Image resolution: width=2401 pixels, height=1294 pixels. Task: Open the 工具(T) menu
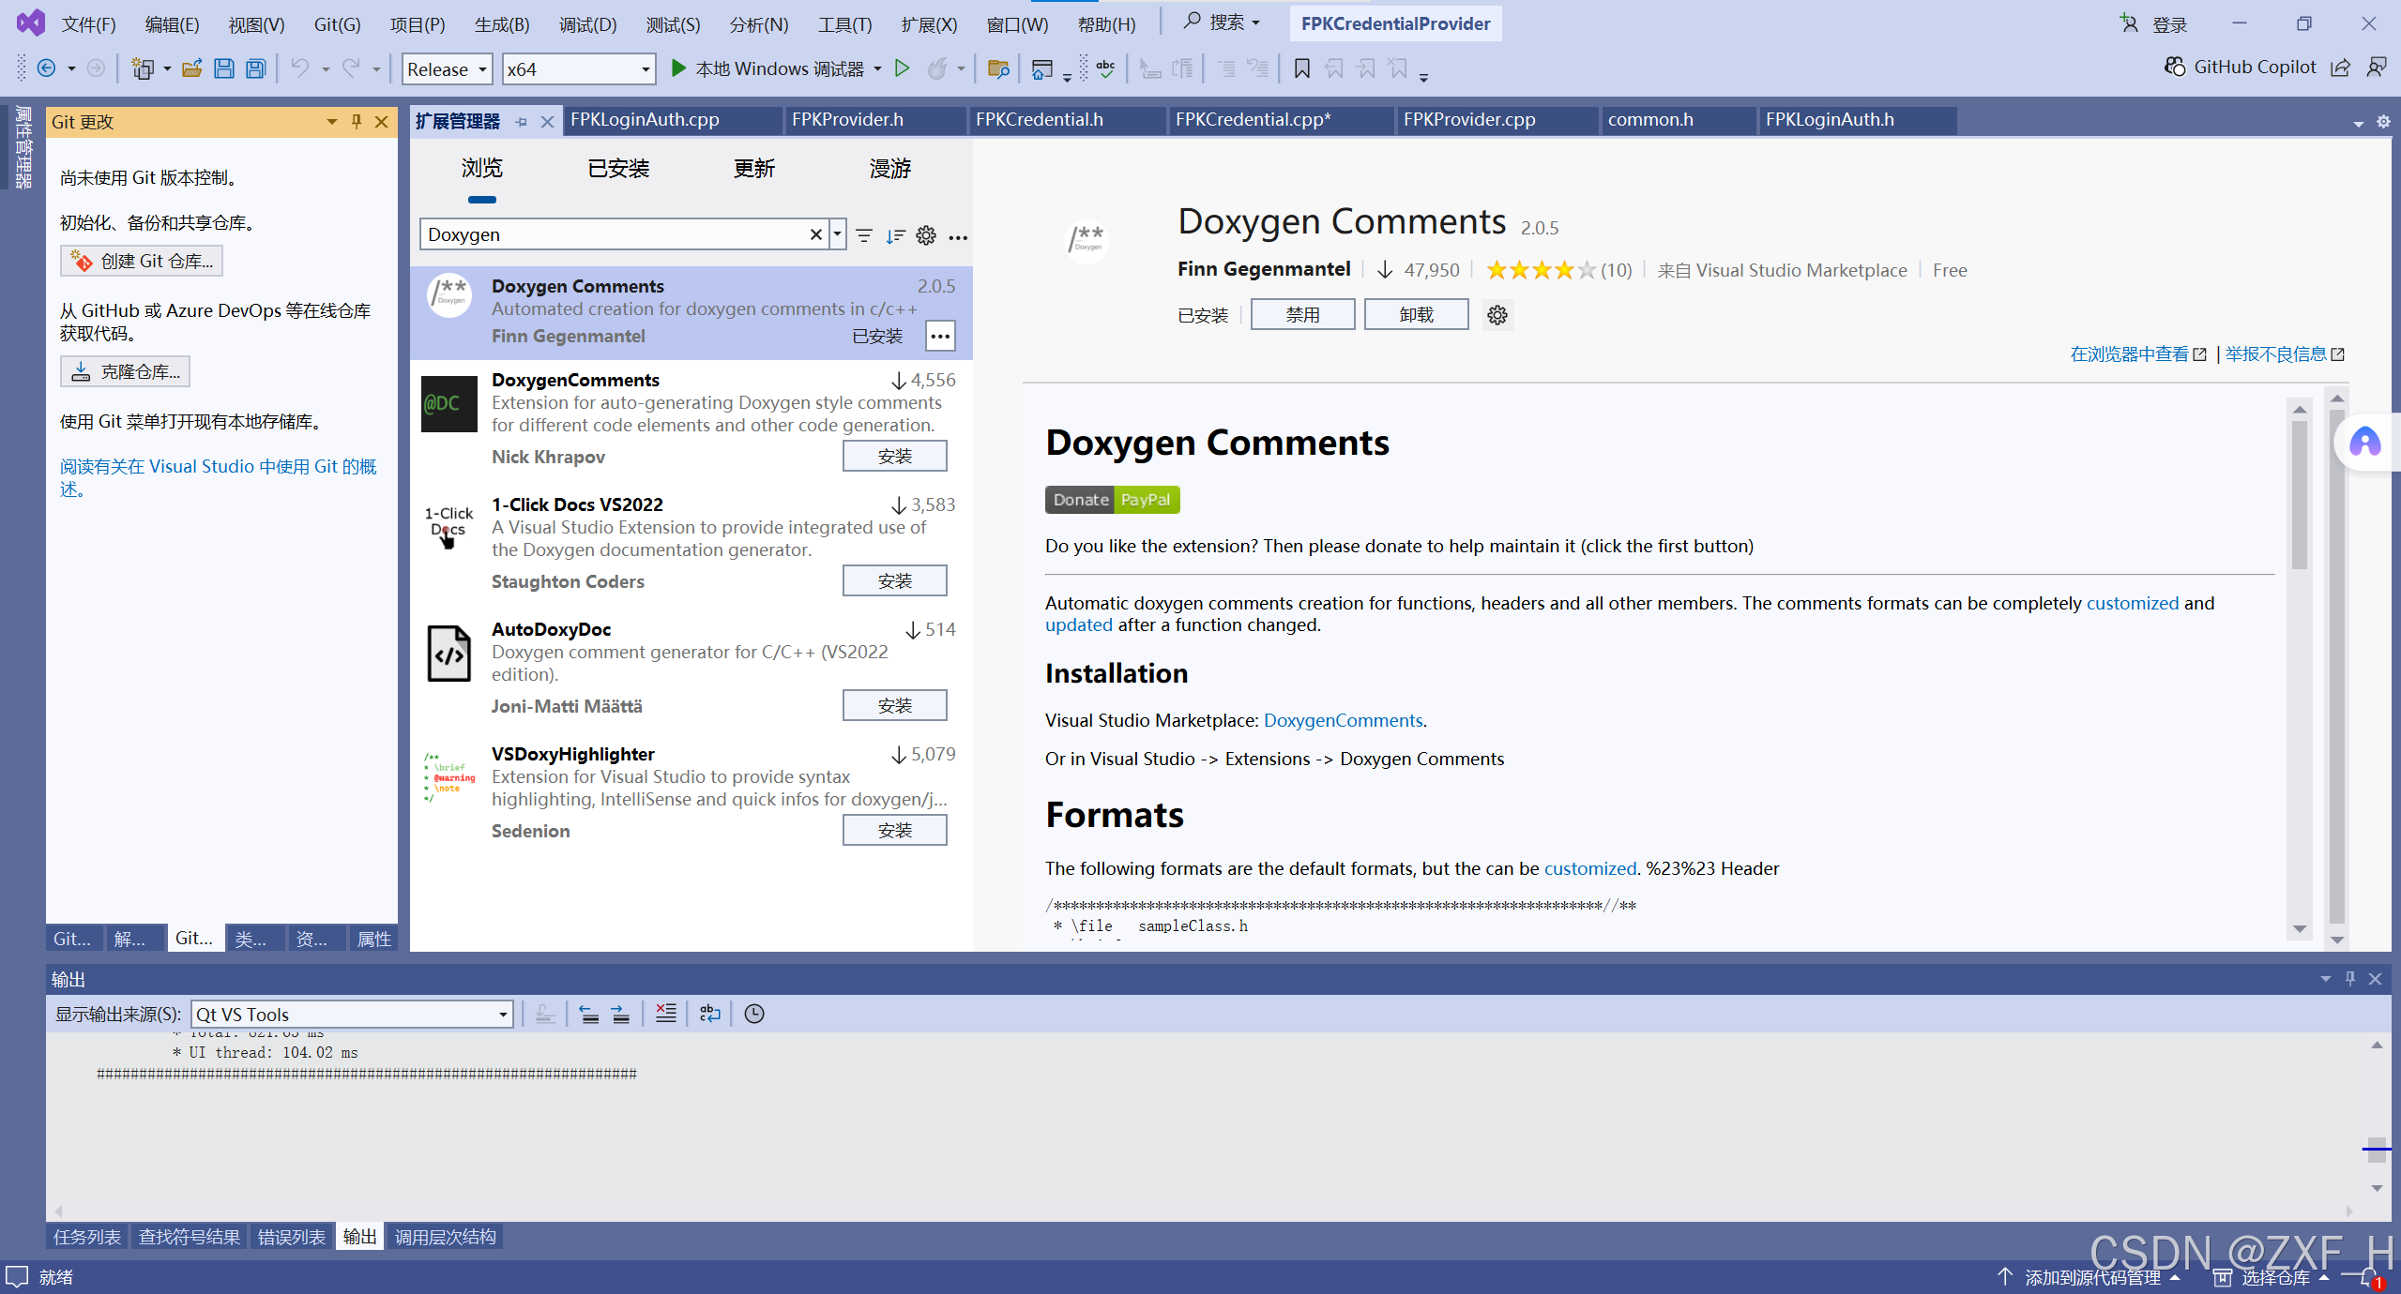(x=844, y=24)
